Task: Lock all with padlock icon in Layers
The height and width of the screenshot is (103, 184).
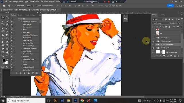Action: (169, 27)
